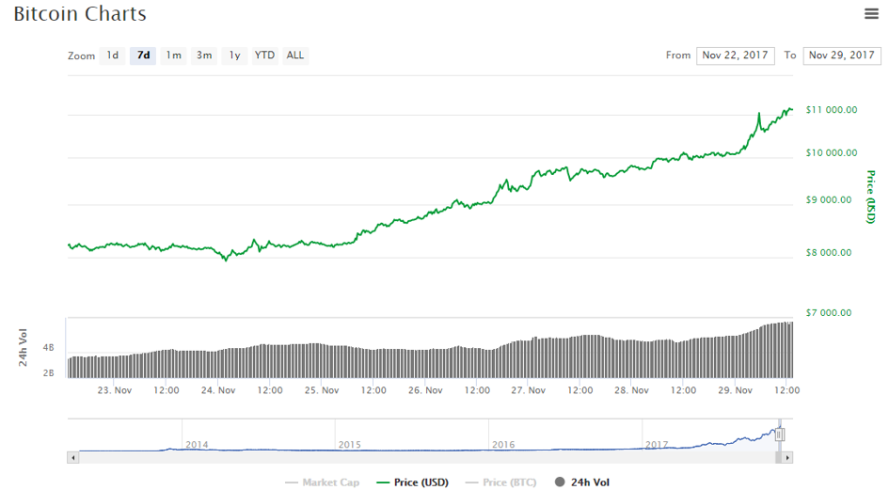This screenshot has width=889, height=490.
Task: Click the navigator scrollbar track
Action: click(425, 457)
